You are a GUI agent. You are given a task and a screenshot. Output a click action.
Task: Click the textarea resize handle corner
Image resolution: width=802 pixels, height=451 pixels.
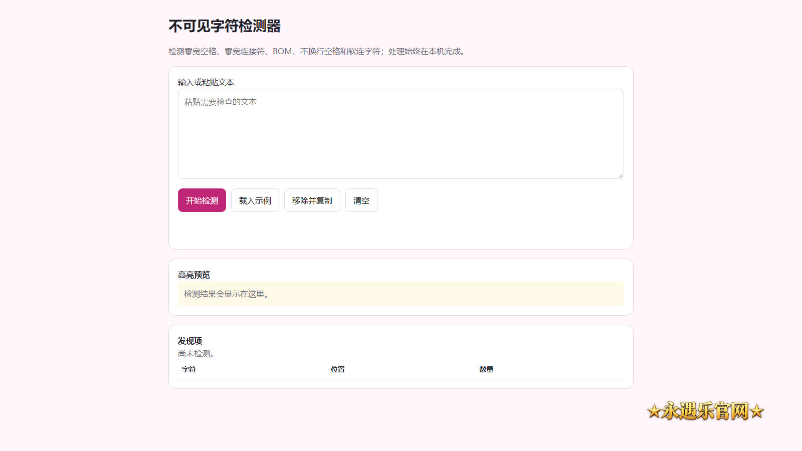click(x=621, y=175)
